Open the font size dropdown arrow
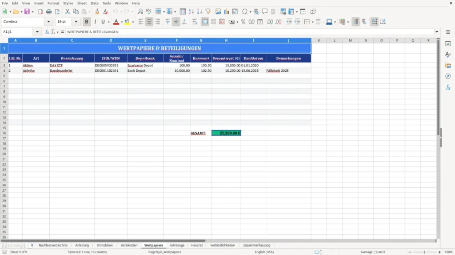Viewport: 455px width, 255px height. point(76,21)
